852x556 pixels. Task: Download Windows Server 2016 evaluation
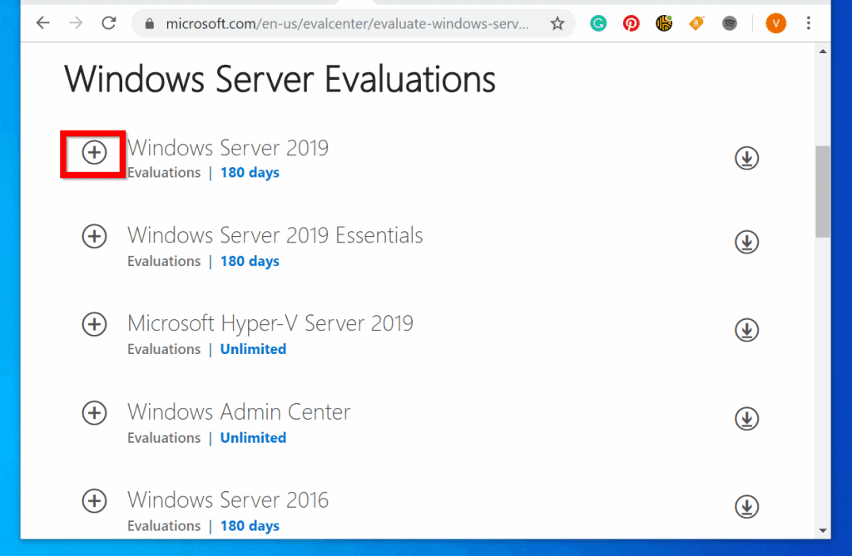pyautogui.click(x=746, y=506)
